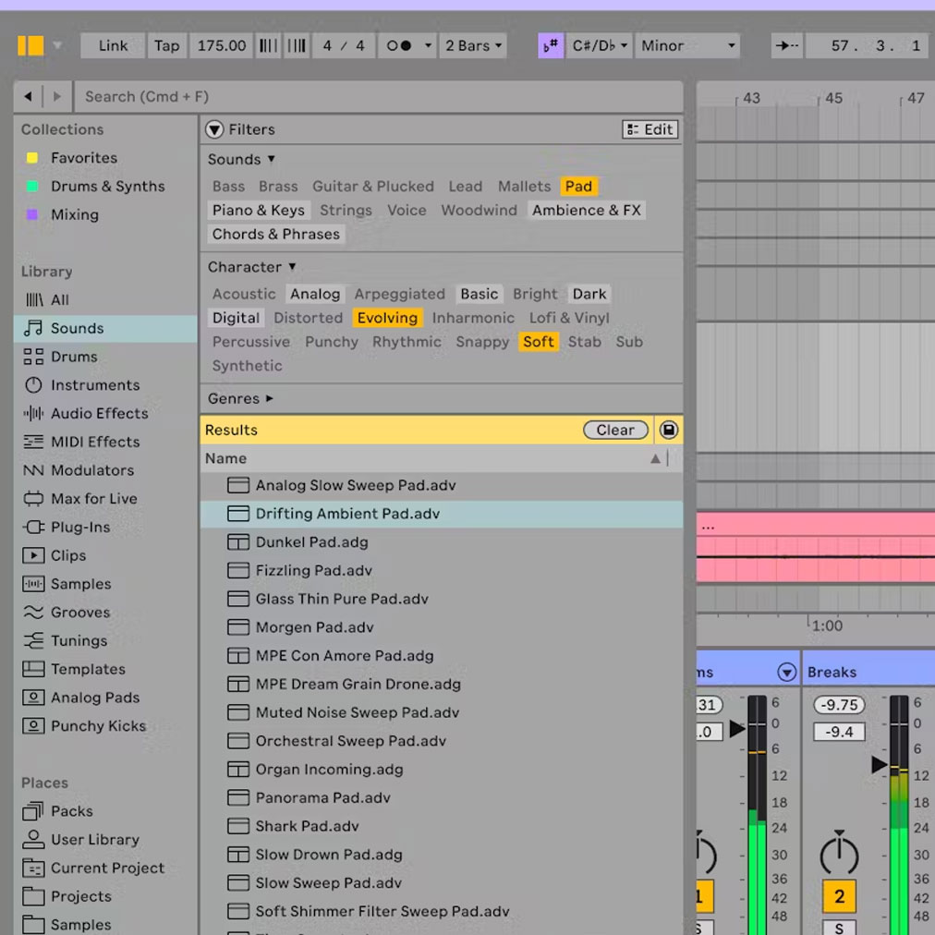This screenshot has width=935, height=935.
Task: Open the Max for Live category
Action: coord(105,499)
